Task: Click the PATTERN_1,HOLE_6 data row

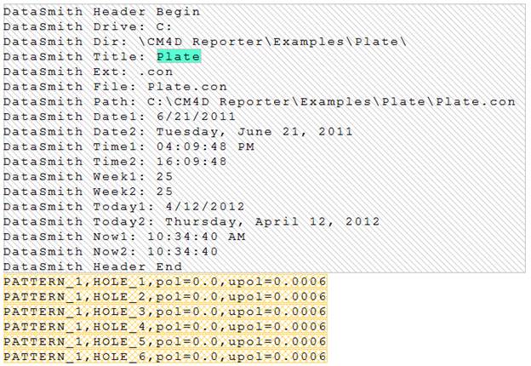Action: (165, 357)
